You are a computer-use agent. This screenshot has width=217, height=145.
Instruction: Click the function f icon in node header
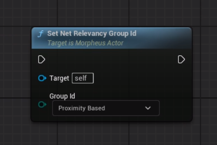(x=41, y=34)
